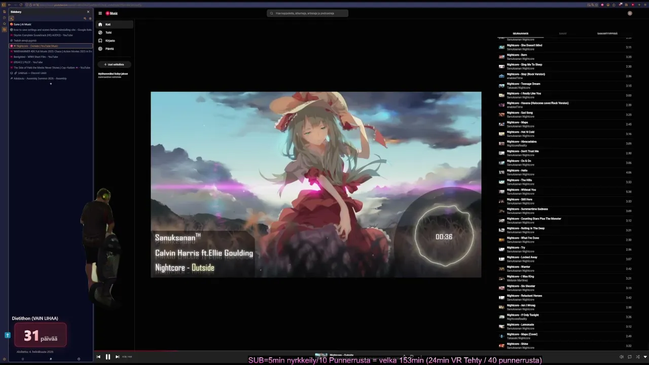Reload the browser page

tap(21, 5)
